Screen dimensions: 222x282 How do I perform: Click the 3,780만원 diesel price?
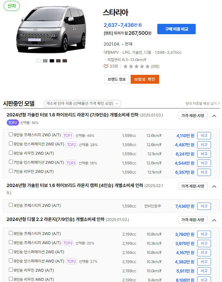185,234
